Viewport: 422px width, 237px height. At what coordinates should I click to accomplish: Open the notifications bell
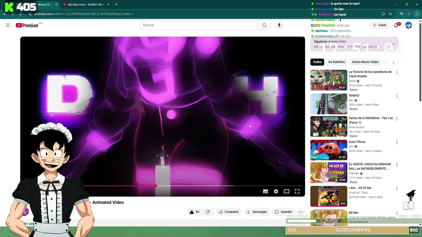pyautogui.click(x=397, y=25)
